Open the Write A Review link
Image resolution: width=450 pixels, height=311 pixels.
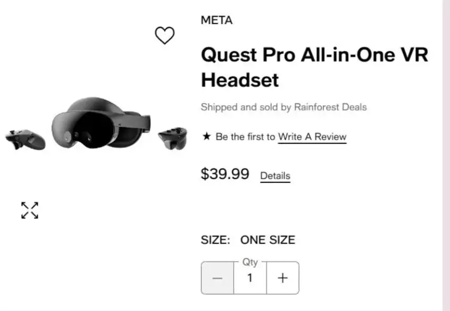point(312,137)
